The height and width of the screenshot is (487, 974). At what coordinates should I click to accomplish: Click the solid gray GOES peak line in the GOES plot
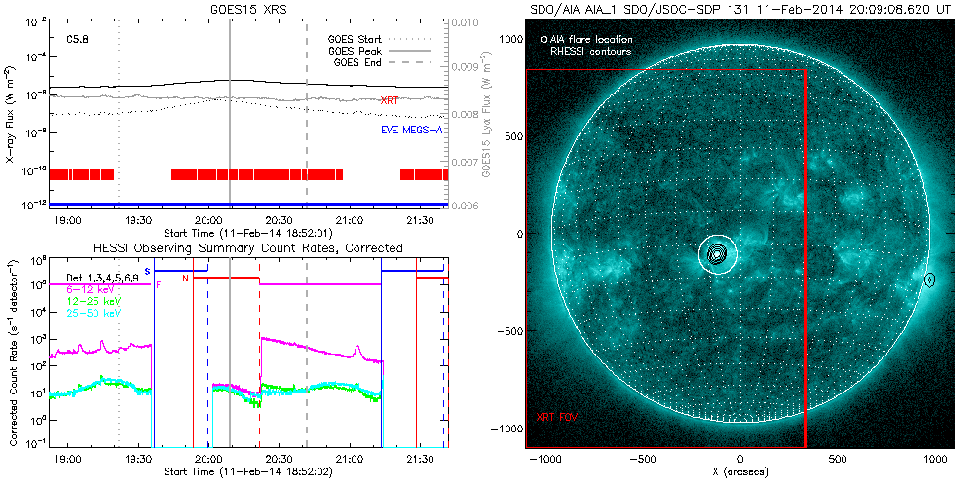pos(230,146)
